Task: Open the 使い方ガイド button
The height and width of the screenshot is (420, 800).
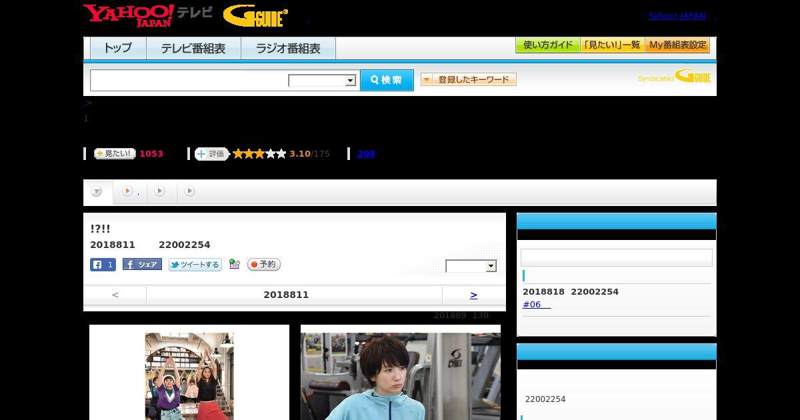Action: click(547, 45)
